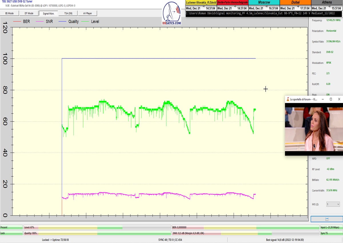Minimize the VLC video window
The image size is (343, 243).
click(x=322, y=99)
